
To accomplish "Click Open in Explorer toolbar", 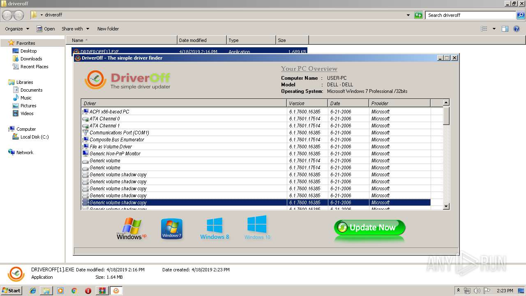I will (x=46, y=29).
